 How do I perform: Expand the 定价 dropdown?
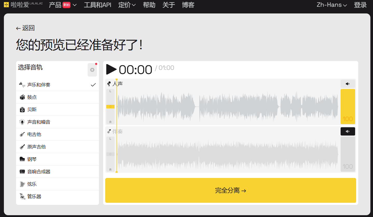coord(127,5)
